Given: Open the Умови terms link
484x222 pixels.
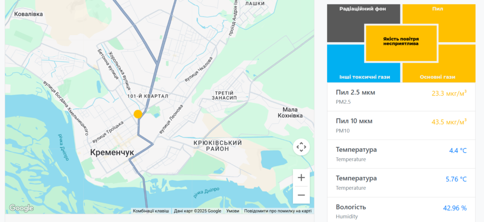Looking at the screenshot, I should click(233, 211).
